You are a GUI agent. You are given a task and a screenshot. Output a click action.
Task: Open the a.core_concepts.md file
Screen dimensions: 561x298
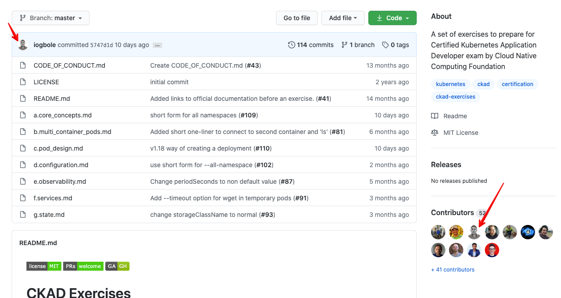63,115
